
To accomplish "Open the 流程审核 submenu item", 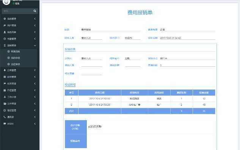I will tap(15, 64).
